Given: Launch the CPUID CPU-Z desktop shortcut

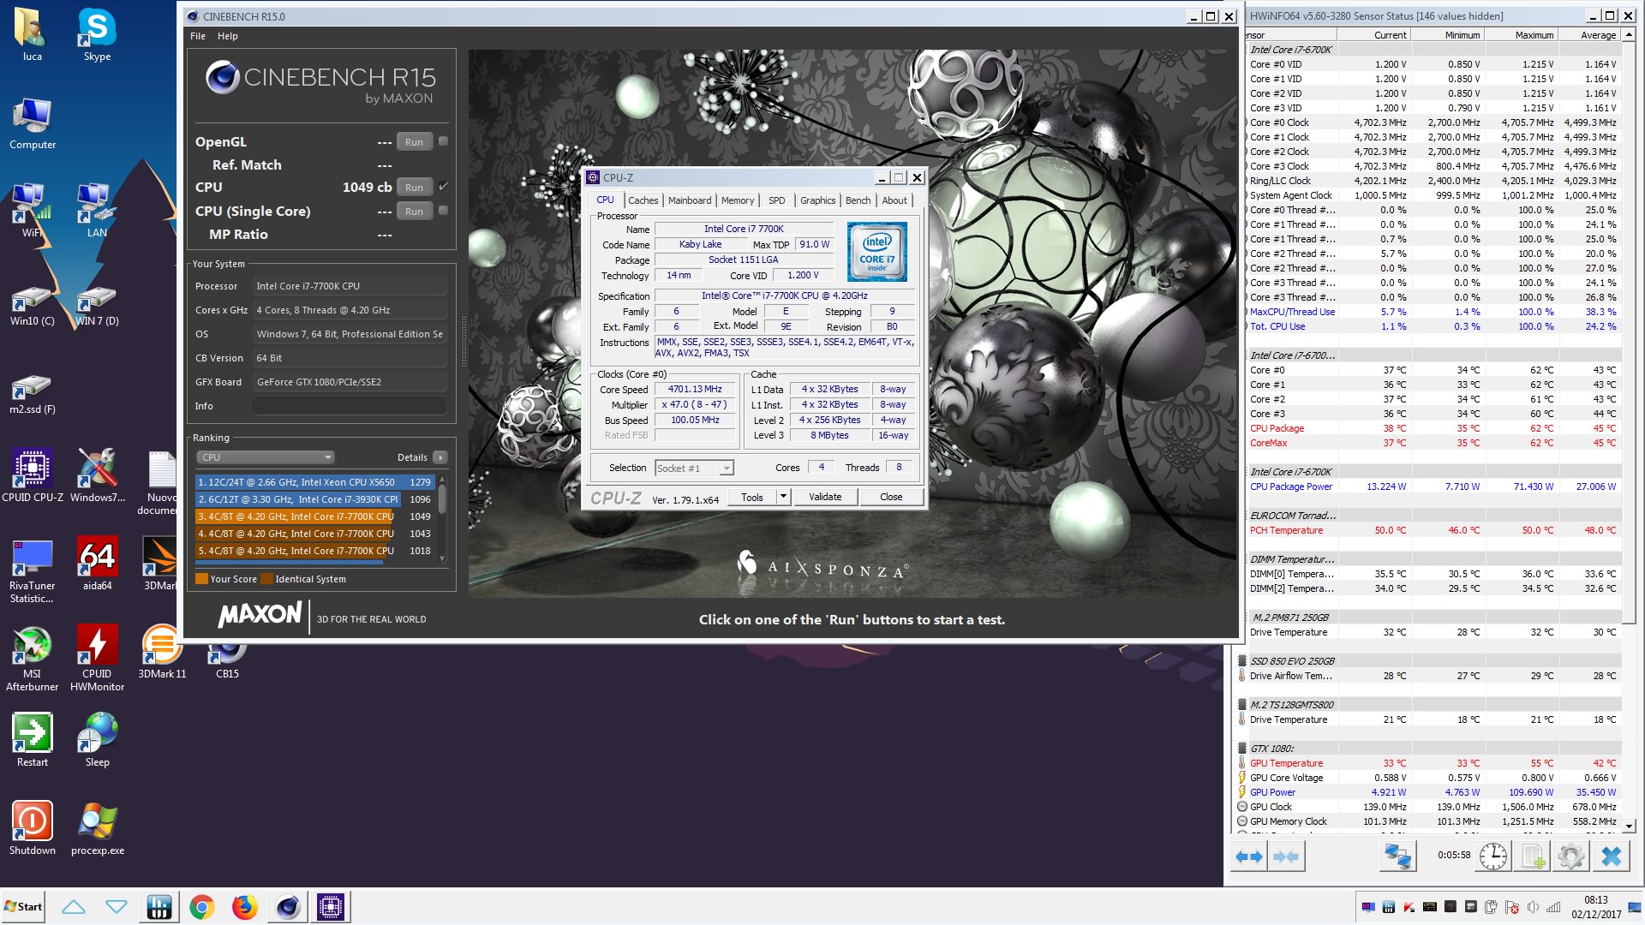Looking at the screenshot, I should (33, 474).
